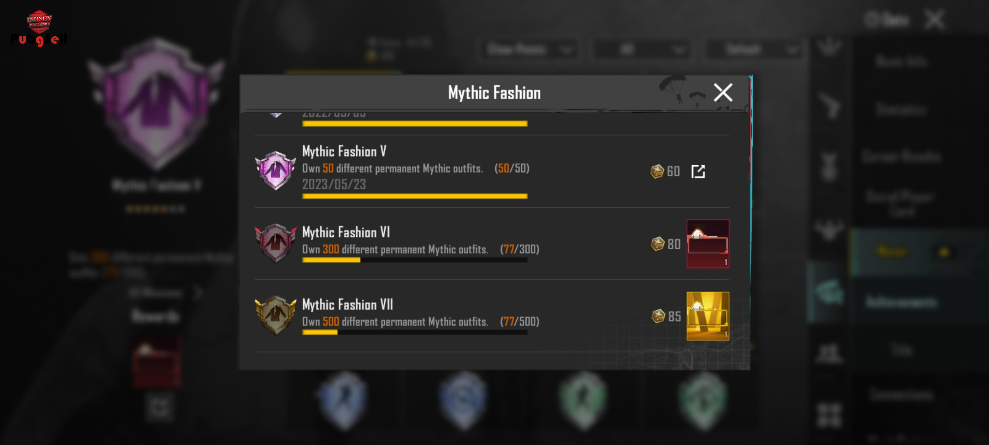Screen dimensions: 989x445
Task: Open the red crate reward for Mythic Fashion VI
Action: click(708, 244)
